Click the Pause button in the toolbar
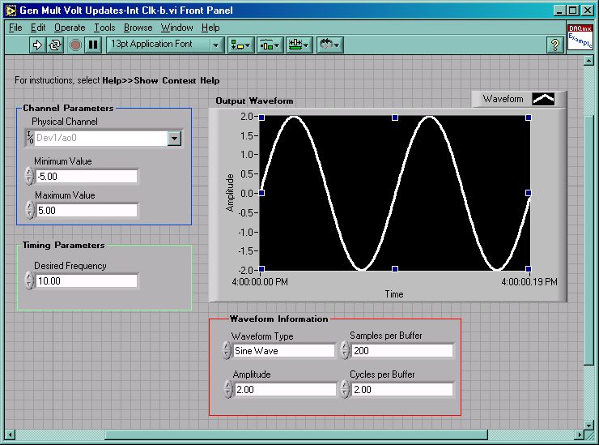The width and height of the screenshot is (599, 445). tap(93, 45)
